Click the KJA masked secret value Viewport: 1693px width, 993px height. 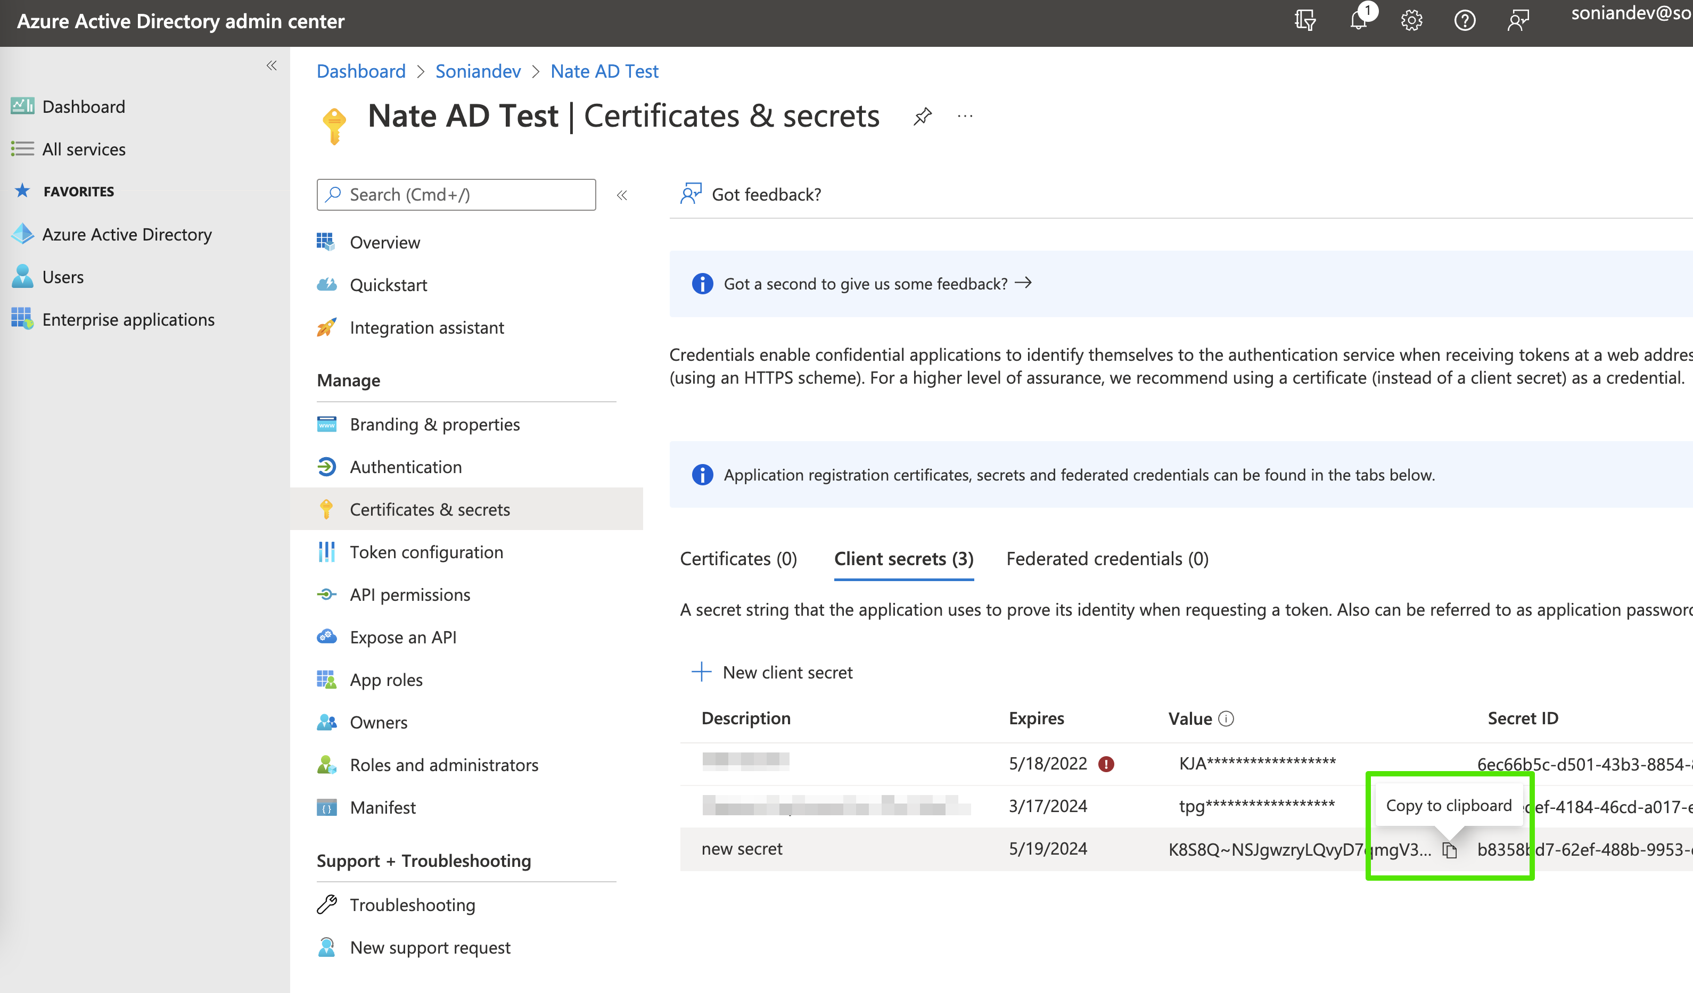1257,763
